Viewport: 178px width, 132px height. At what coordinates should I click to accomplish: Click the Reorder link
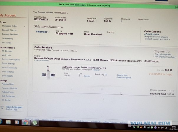tap(87, 76)
